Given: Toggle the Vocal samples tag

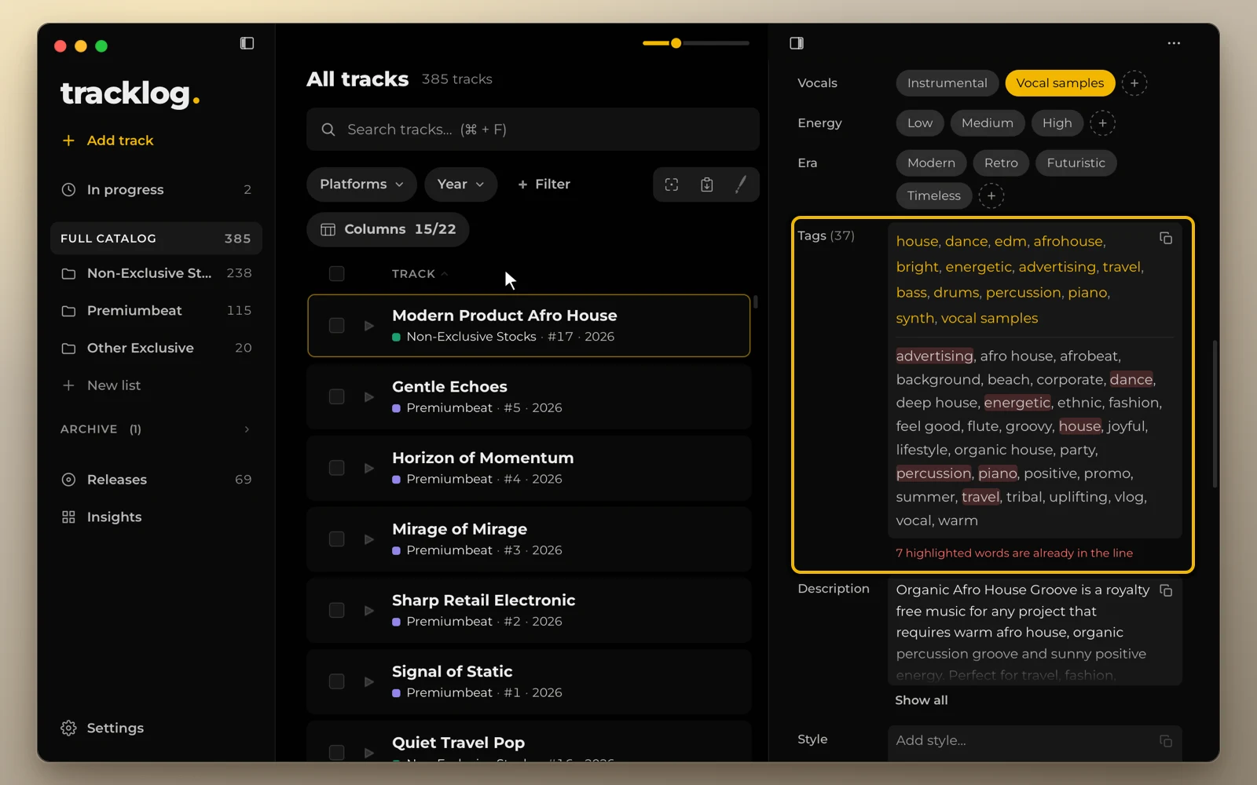Looking at the screenshot, I should coord(1060,83).
